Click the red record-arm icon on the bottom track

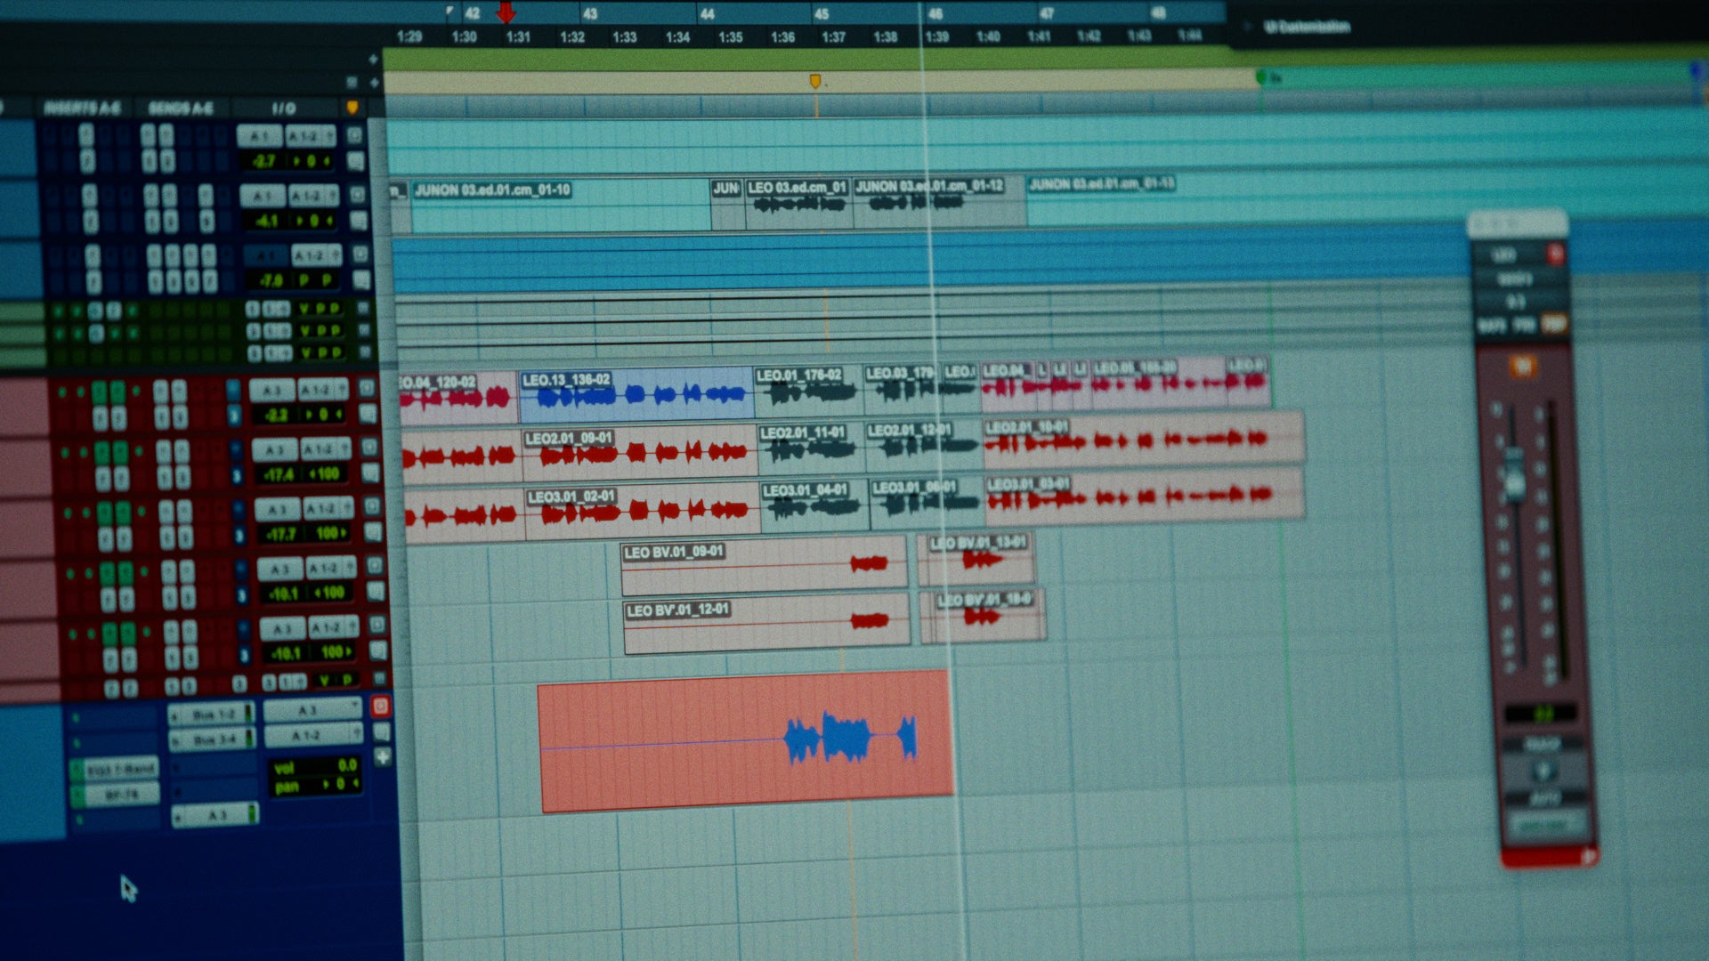[380, 707]
